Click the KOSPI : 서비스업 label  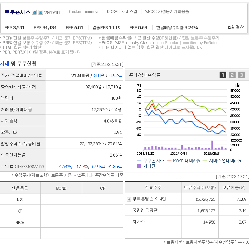click(122, 11)
